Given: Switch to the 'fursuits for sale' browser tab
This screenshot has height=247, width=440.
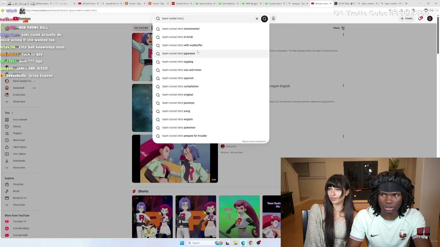Looking at the screenshot, I should click(x=111, y=3).
